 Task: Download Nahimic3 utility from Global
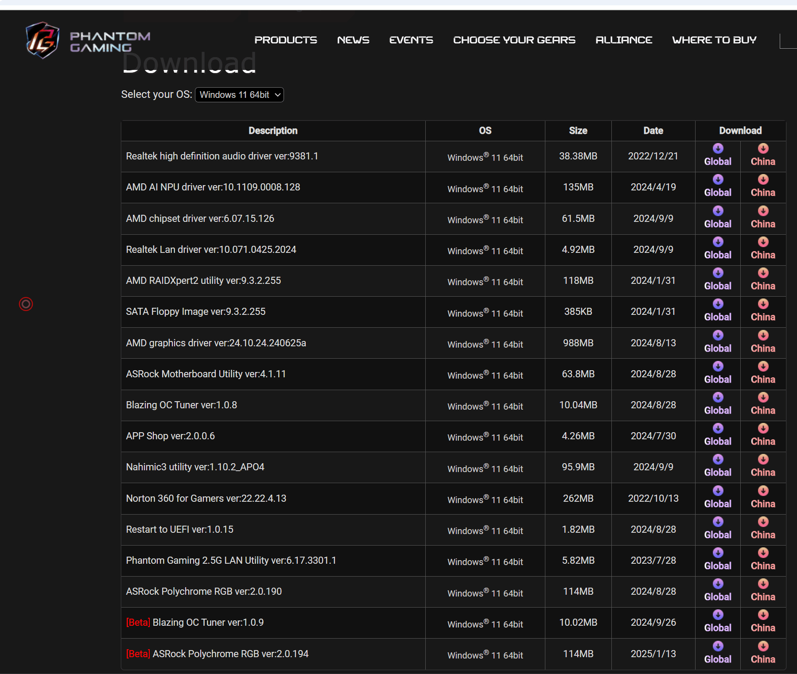point(718,466)
